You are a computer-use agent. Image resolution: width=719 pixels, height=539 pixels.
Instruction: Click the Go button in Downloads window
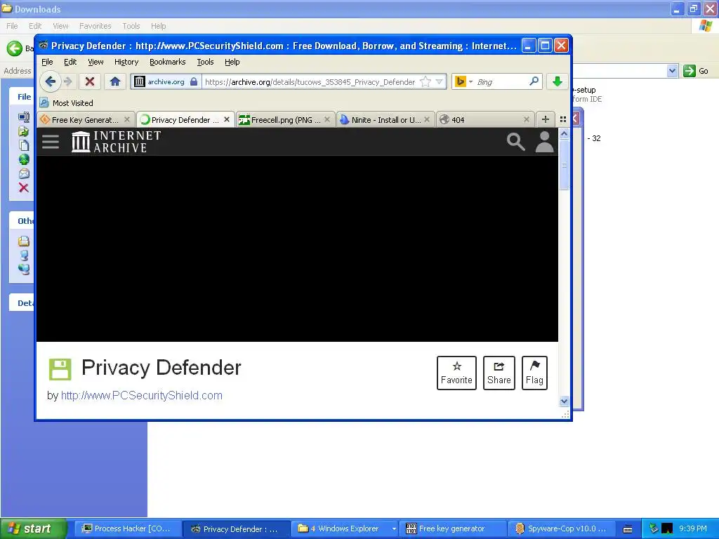click(x=696, y=71)
